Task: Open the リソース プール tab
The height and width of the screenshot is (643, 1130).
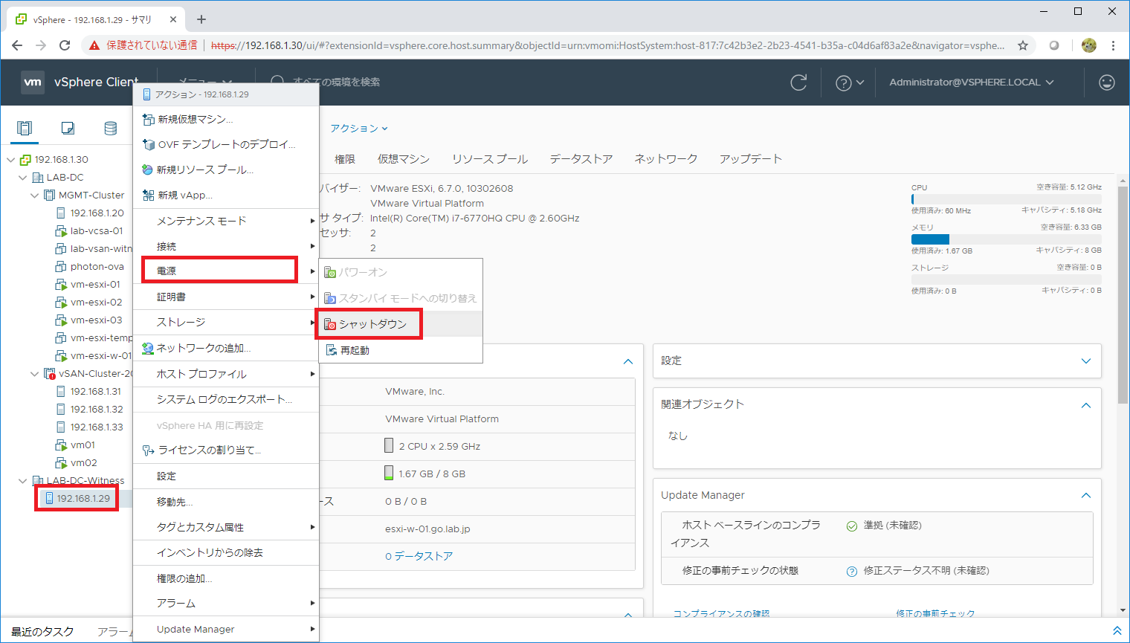Action: coord(490,159)
